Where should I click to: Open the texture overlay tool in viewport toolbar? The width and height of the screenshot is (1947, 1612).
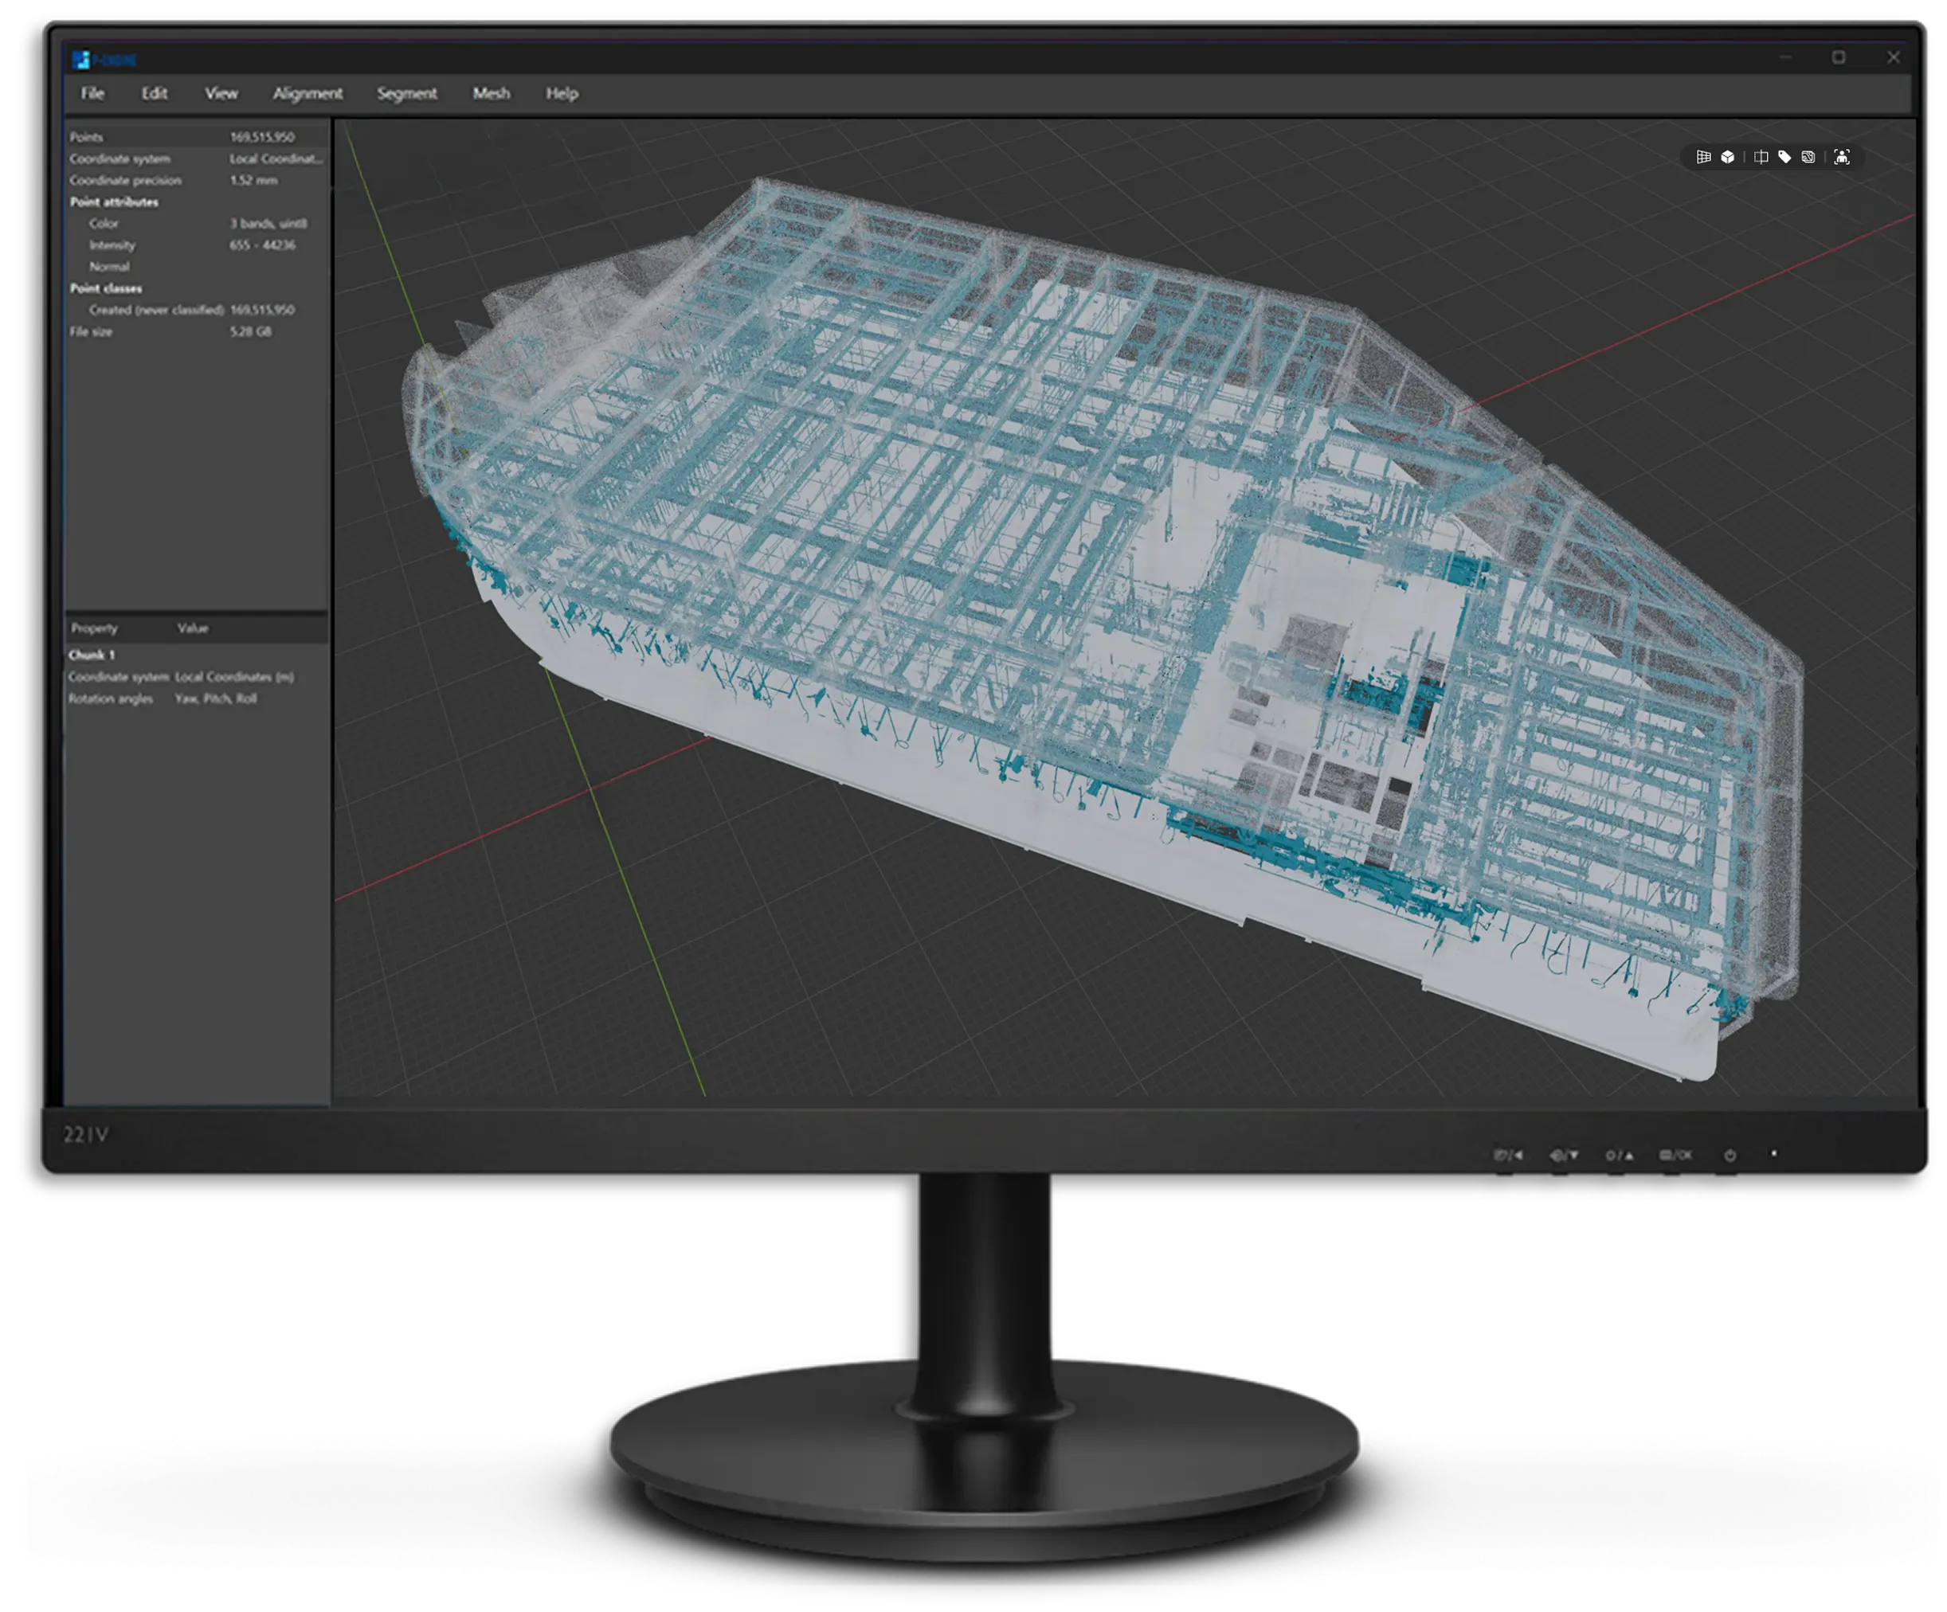[1808, 157]
